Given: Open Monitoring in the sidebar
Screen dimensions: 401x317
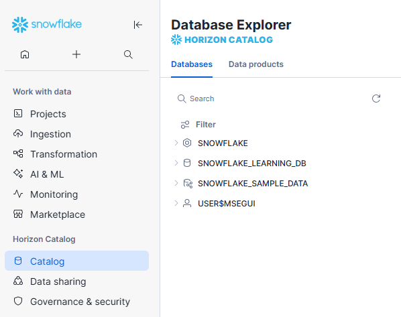Looking at the screenshot, I should point(76,194).
